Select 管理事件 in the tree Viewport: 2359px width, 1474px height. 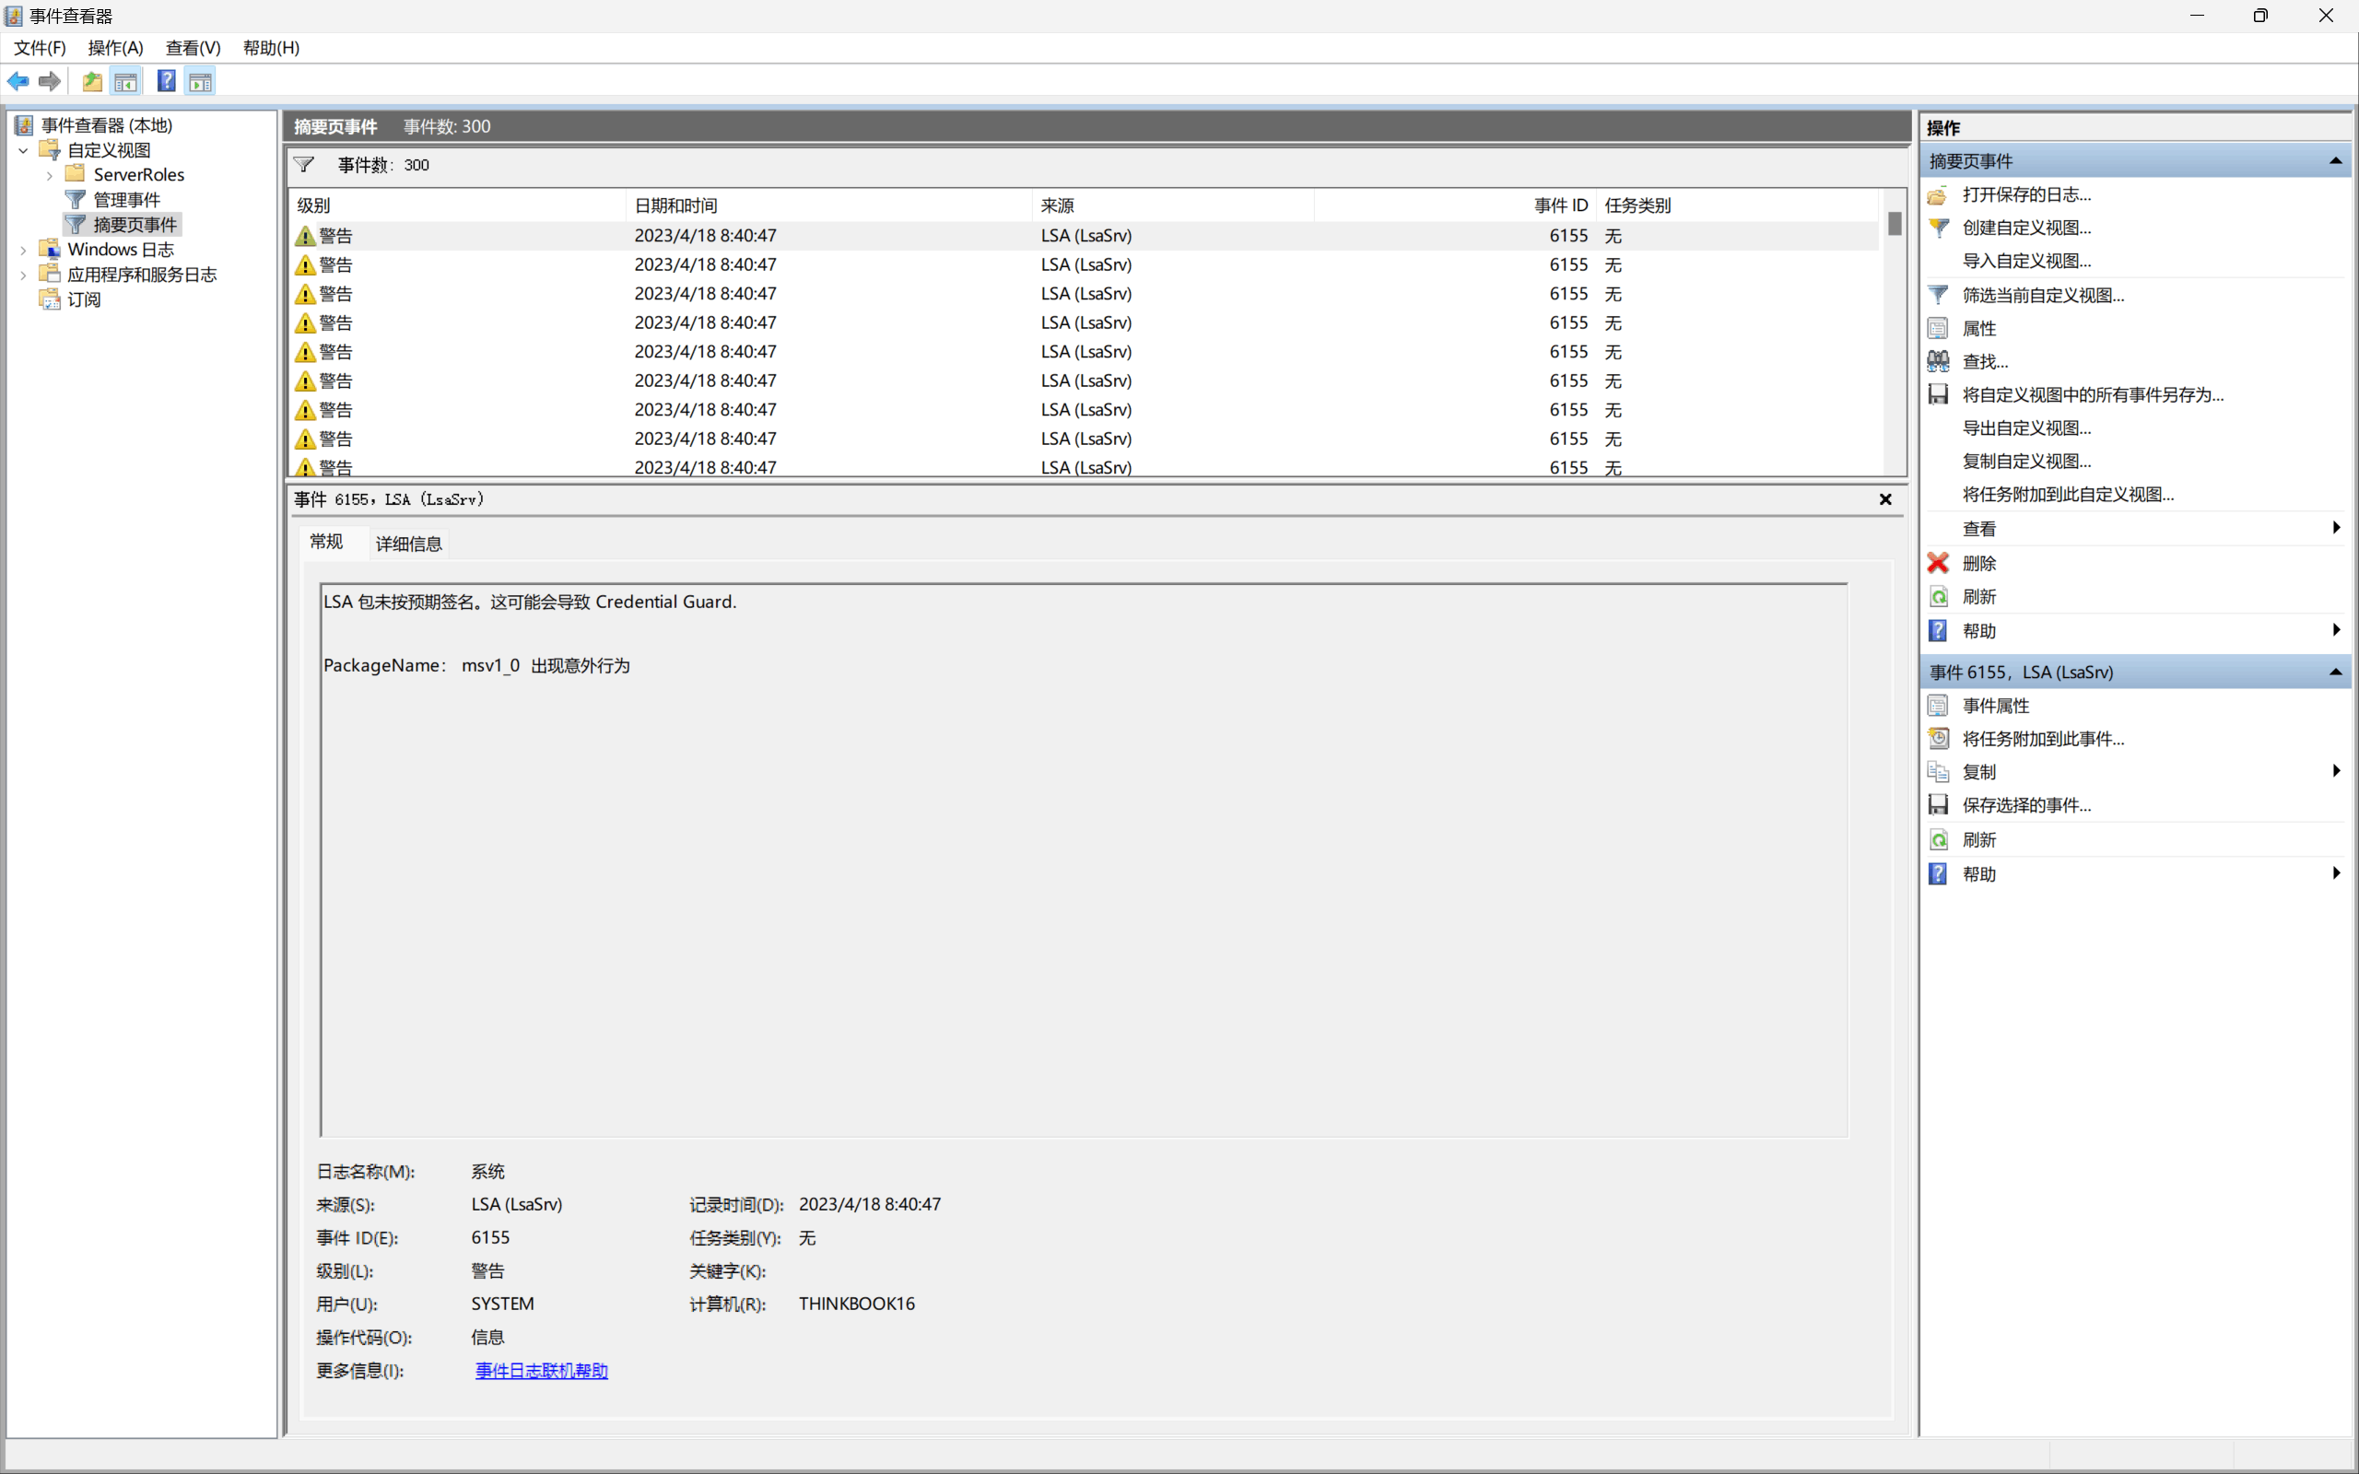pos(127,200)
